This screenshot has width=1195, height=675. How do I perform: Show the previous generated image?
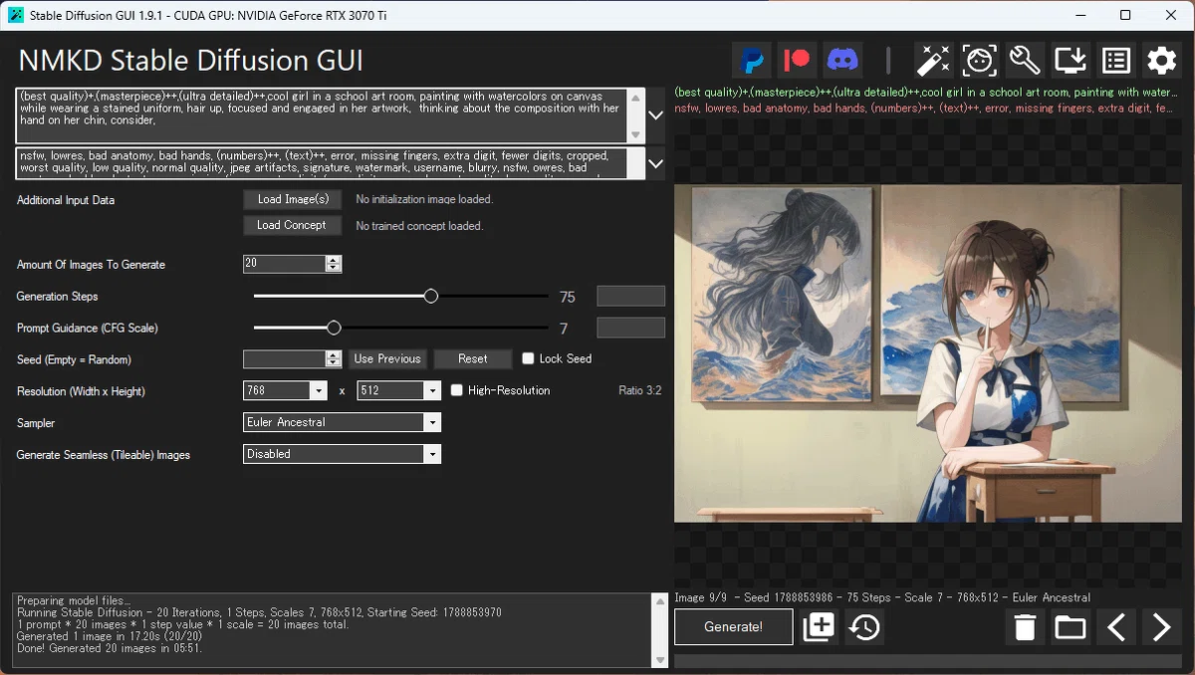click(x=1116, y=627)
